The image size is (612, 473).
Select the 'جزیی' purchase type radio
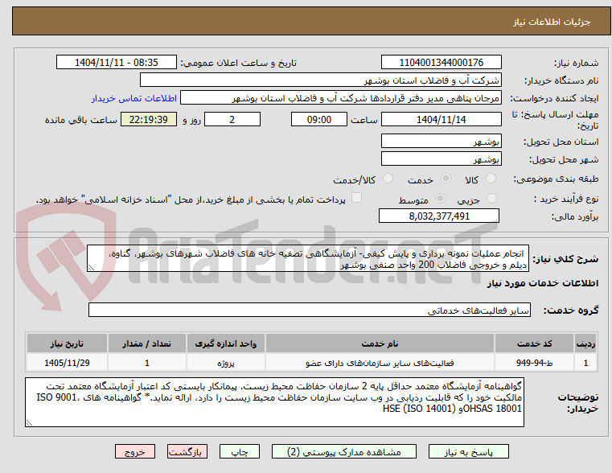pyautogui.click(x=491, y=198)
